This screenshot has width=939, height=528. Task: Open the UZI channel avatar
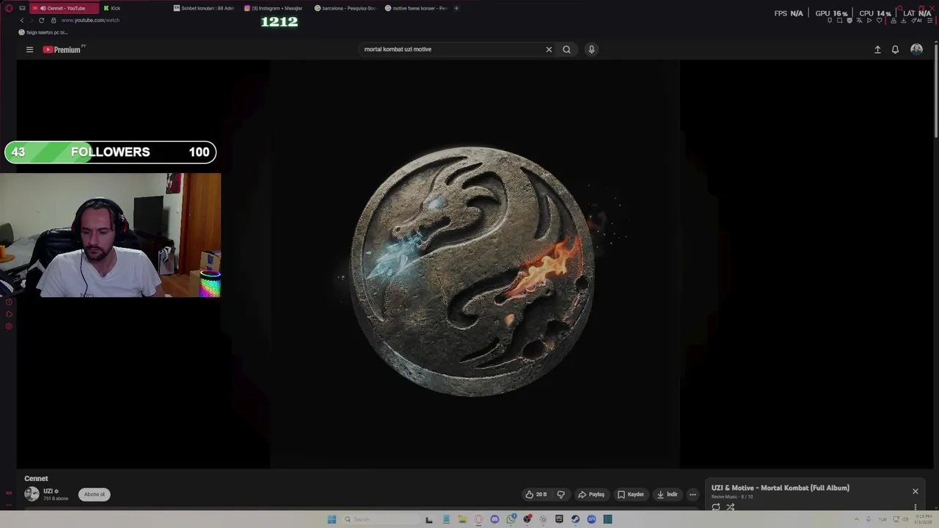coord(32,494)
